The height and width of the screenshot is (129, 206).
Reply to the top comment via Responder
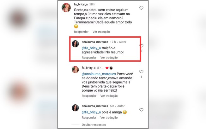tap(81, 32)
